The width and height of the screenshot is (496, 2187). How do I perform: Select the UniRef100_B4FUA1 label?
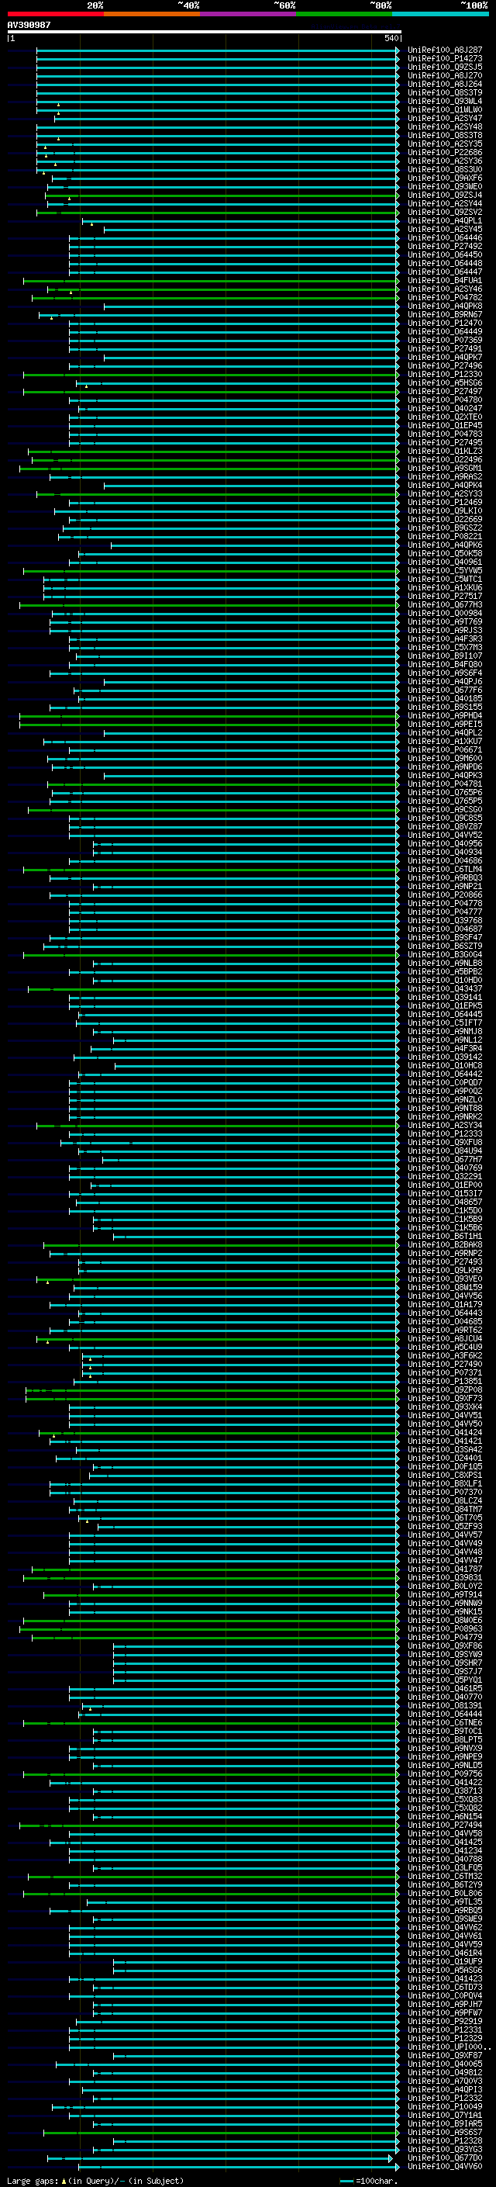tap(445, 280)
